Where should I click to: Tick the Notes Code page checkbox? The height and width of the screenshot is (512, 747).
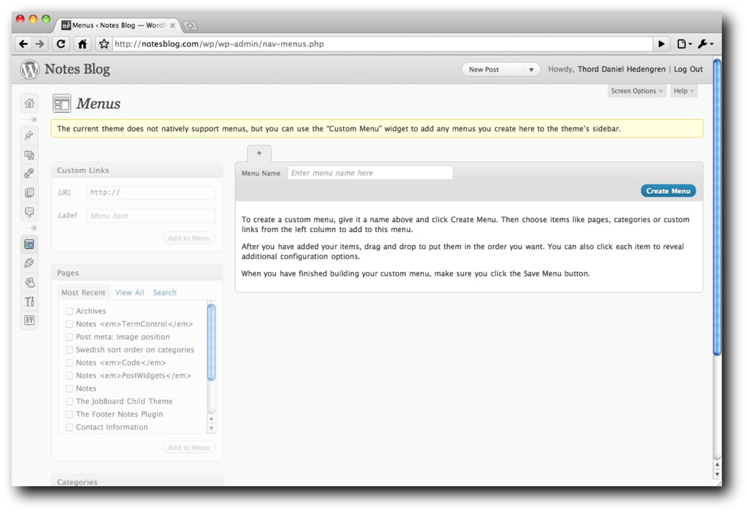[69, 362]
